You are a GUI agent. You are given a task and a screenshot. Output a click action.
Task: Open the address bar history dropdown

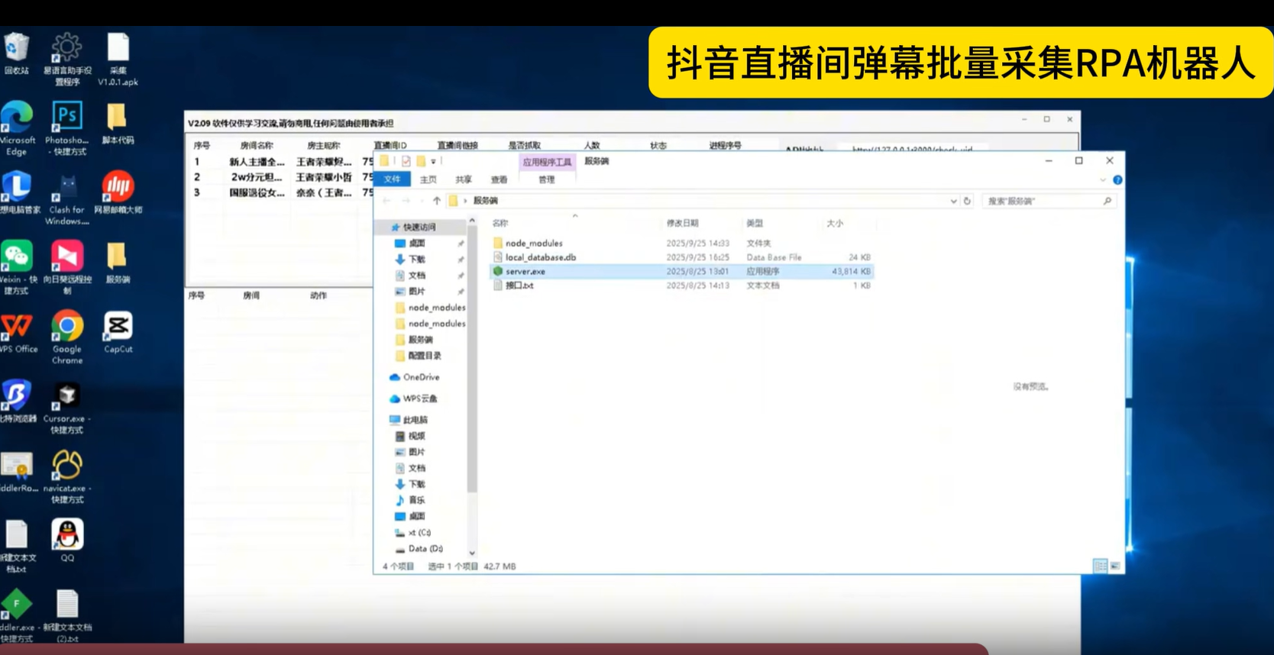(953, 201)
